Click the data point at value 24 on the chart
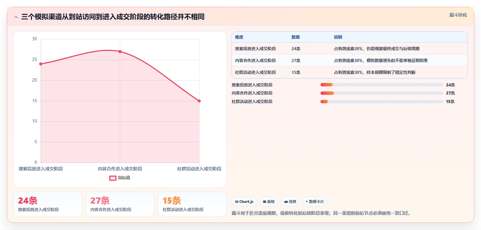The height and width of the screenshot is (230, 481). click(41, 64)
